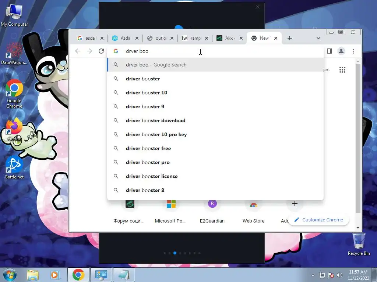
Task: Choose the 'driver booster' suggestion
Action: [x=215, y=79]
